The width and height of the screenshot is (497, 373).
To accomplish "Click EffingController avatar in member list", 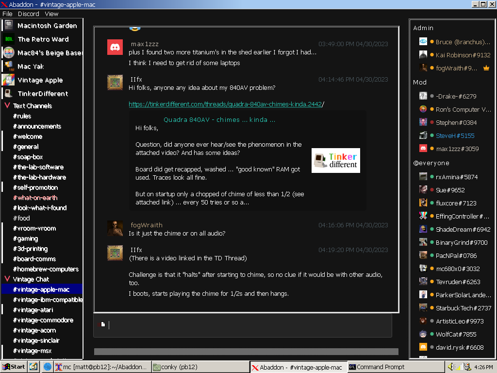I will [x=423, y=216].
